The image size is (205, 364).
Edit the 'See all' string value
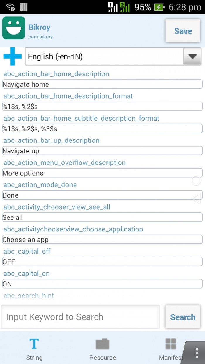pyautogui.click(x=102, y=217)
